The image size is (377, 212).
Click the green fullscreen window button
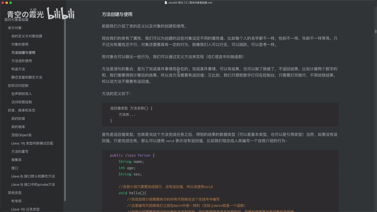click(11, 3)
